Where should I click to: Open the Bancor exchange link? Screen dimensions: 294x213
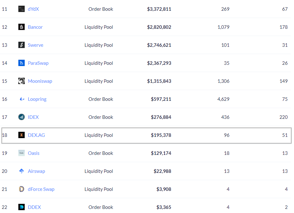(x=35, y=27)
